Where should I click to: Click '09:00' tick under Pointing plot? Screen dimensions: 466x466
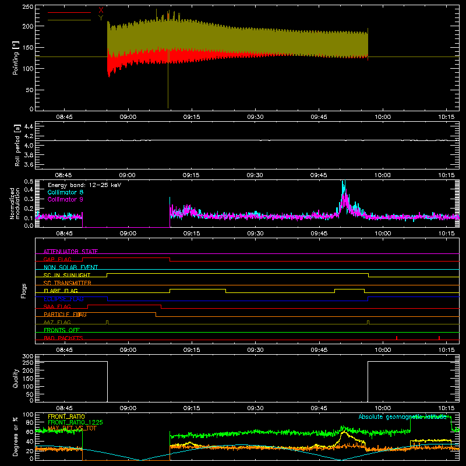click(128, 117)
